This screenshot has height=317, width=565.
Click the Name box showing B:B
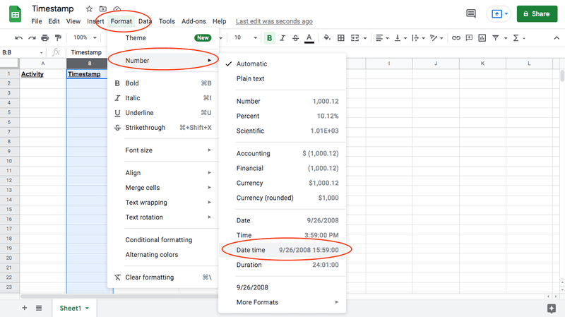(23, 52)
